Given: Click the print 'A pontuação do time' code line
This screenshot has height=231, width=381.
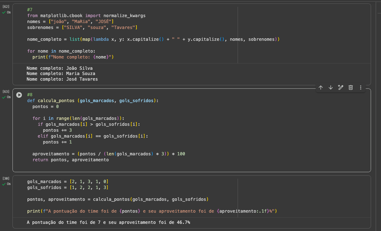Looking at the screenshot, I should 152,211.
